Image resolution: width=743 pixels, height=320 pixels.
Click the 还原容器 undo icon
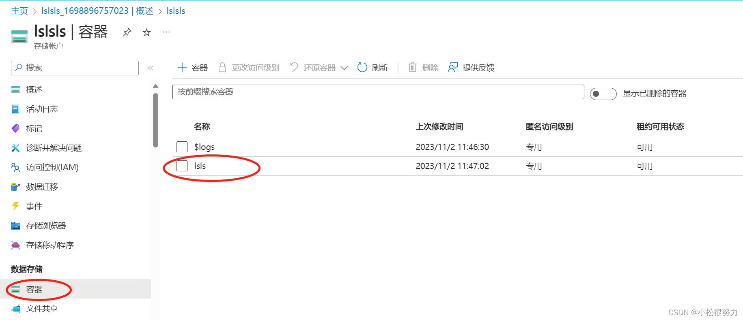click(294, 67)
